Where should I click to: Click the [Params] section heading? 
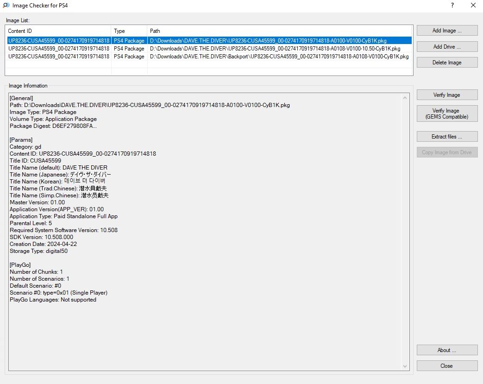click(x=21, y=140)
